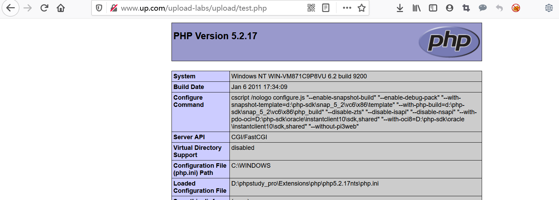Viewport: 559px width, 200px height.
Task: Click the Server API label
Action: point(189,137)
